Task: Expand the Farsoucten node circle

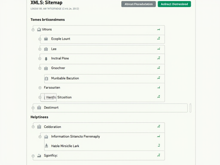Action: pyautogui.click(x=40, y=88)
